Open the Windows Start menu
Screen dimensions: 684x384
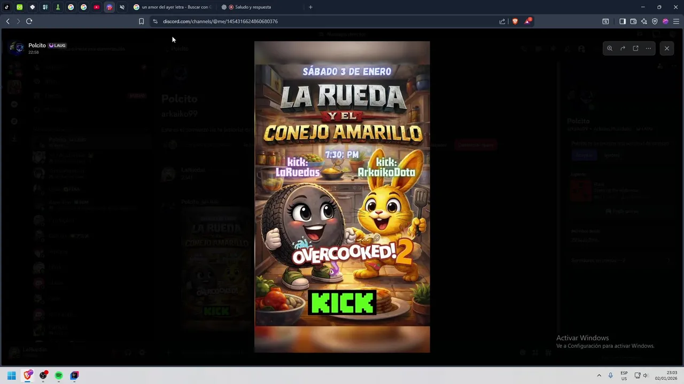pos(11,375)
